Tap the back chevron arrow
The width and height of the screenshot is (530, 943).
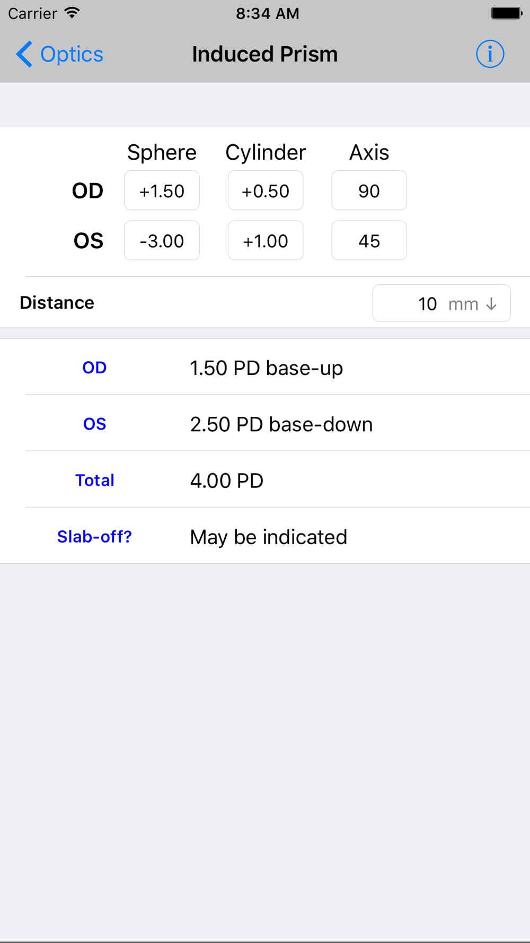(24, 54)
